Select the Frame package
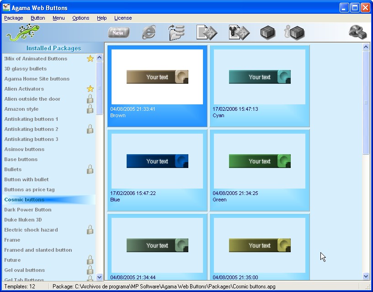 49,240
